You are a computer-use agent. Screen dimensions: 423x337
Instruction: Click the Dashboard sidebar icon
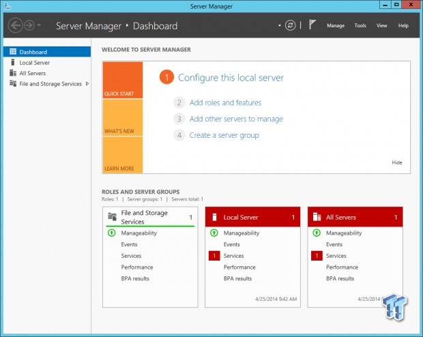(13, 52)
